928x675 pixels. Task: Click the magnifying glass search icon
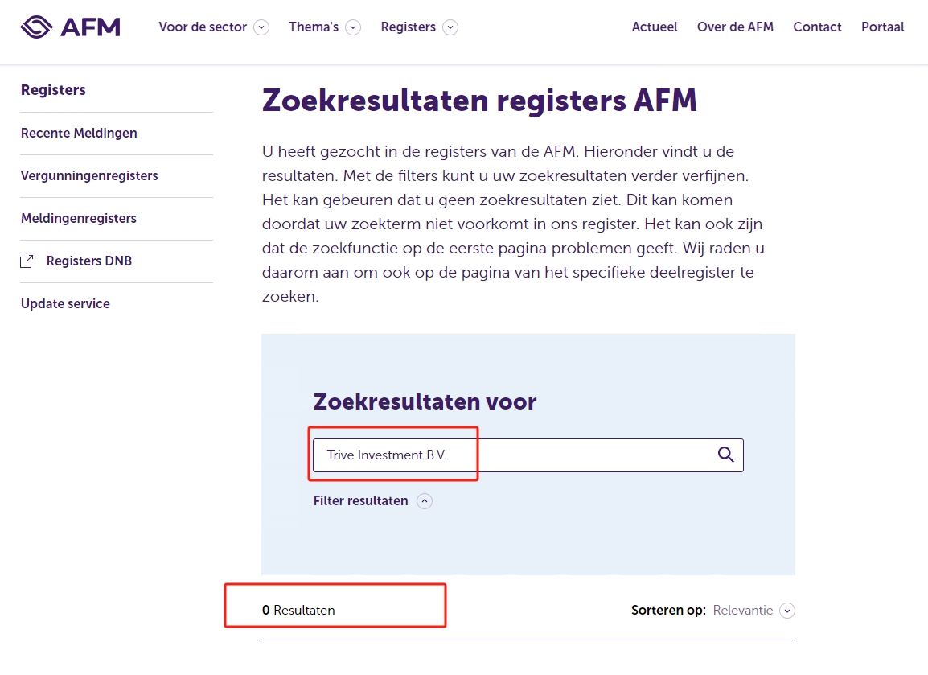(x=725, y=455)
